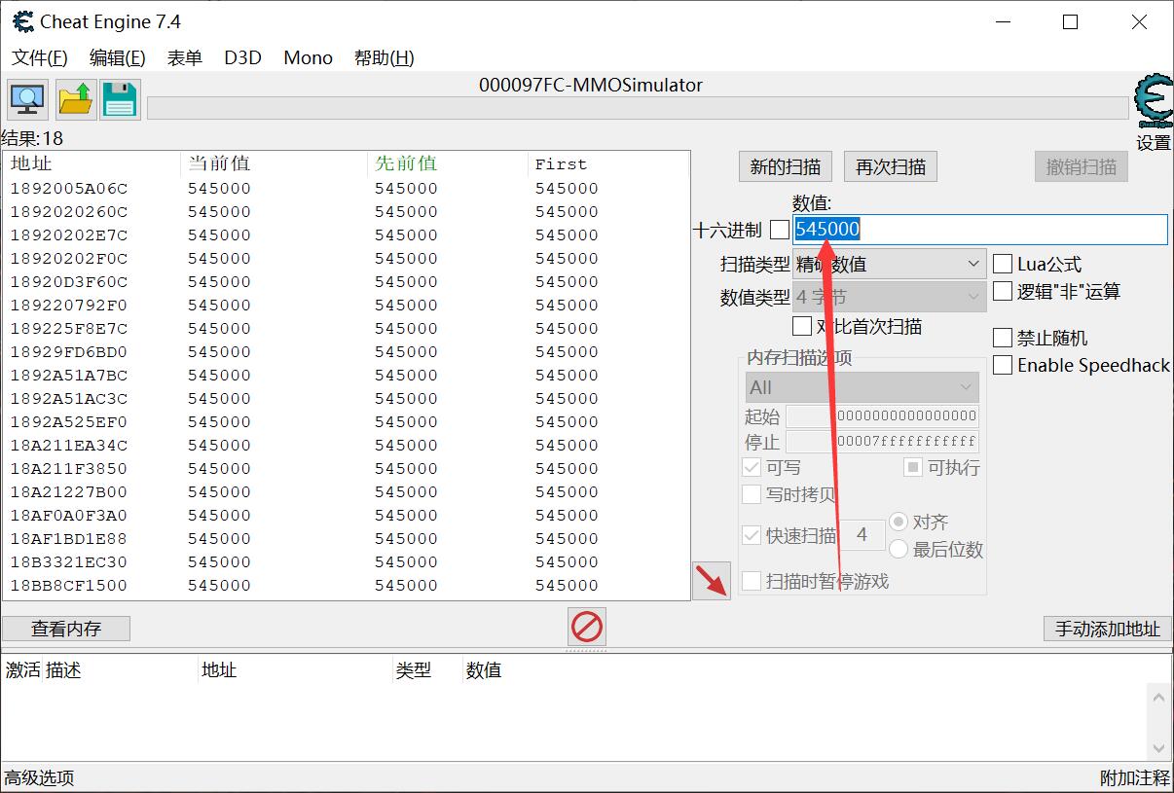
Task: Expand the 数值类型 4 字节 dropdown
Action: [x=890, y=297]
